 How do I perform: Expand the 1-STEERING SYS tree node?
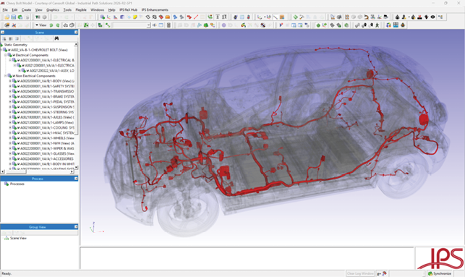click(10, 112)
